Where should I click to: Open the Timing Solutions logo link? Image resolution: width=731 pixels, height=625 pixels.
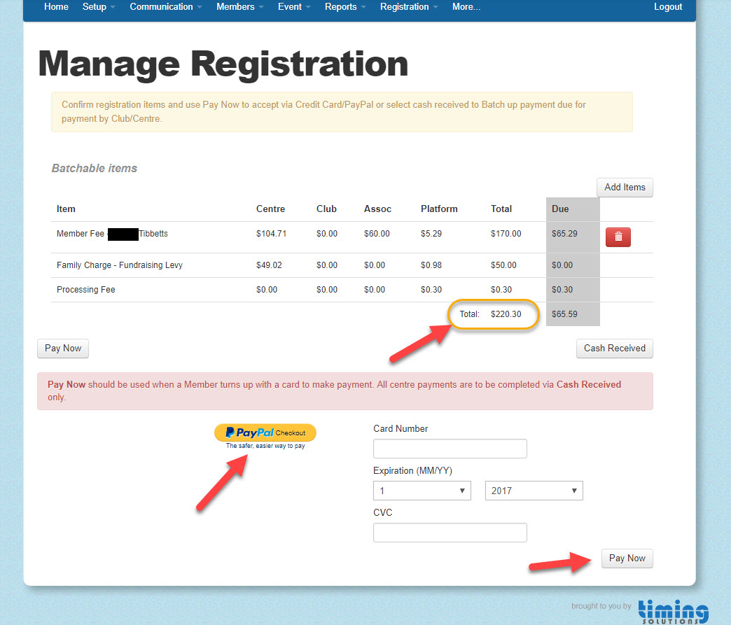pyautogui.click(x=673, y=612)
